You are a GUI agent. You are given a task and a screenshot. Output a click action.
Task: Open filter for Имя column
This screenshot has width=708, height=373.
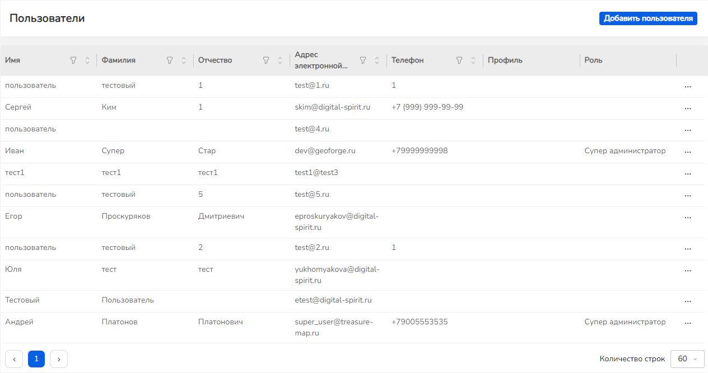point(73,60)
